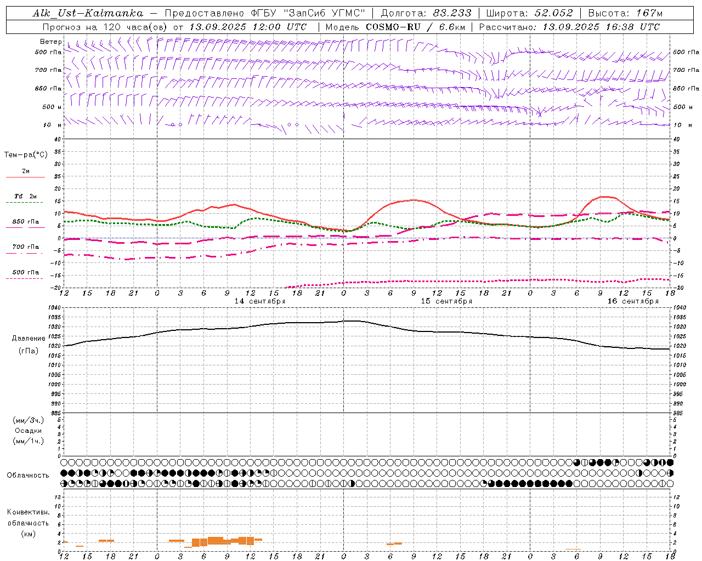Click the (мм/3ч.) precipitation unit label
702x561 pixels.
pyautogui.click(x=29, y=420)
